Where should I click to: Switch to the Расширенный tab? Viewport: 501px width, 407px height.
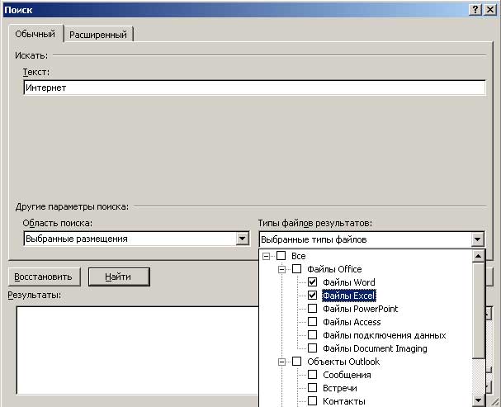pos(100,34)
